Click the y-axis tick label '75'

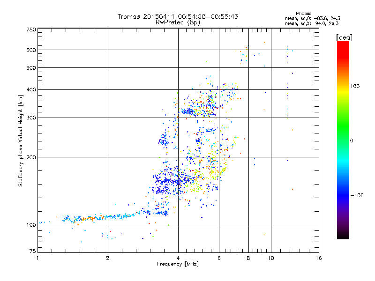[x=33, y=251]
